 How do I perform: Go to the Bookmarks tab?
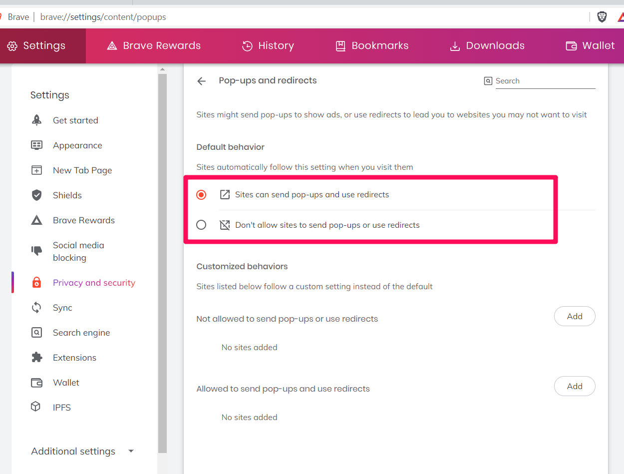tap(372, 45)
